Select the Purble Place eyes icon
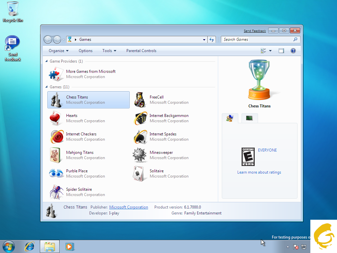The image size is (337, 253). click(x=56, y=173)
